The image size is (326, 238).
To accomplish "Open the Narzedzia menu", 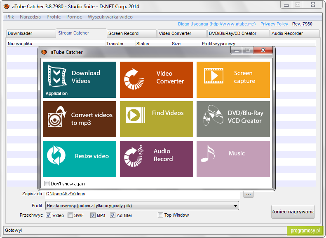I will 30,17.
